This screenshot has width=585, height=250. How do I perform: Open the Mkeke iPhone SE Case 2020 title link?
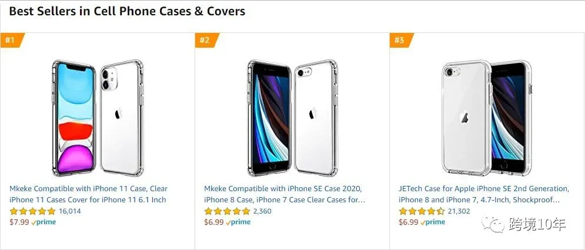[x=285, y=194]
